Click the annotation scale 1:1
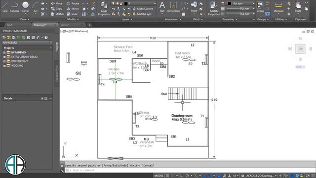The width and height of the screenshot is (316, 178). tap(236, 176)
